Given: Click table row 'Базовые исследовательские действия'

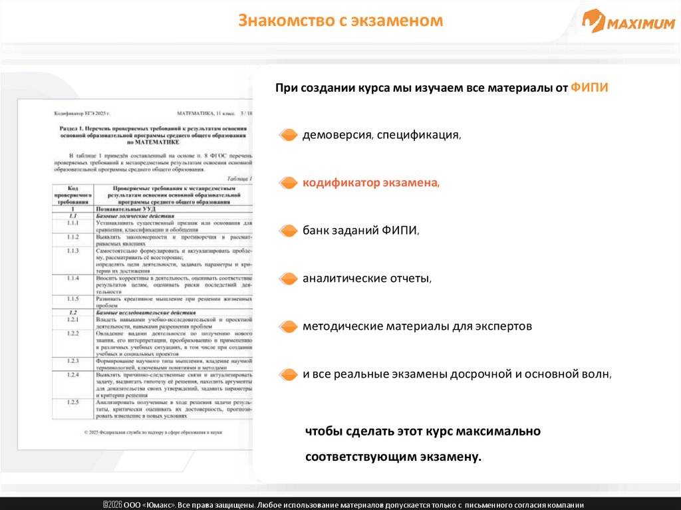Looking at the screenshot, I should [x=152, y=313].
